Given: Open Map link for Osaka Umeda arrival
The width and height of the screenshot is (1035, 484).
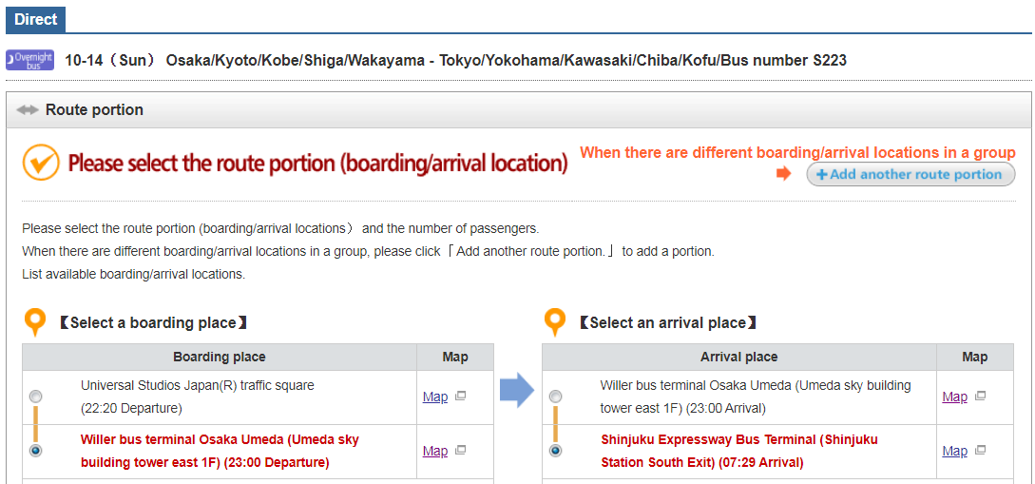Looking at the screenshot, I should click(x=955, y=397).
